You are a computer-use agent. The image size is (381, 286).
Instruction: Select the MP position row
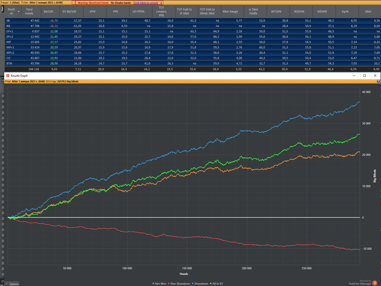(x=193, y=42)
